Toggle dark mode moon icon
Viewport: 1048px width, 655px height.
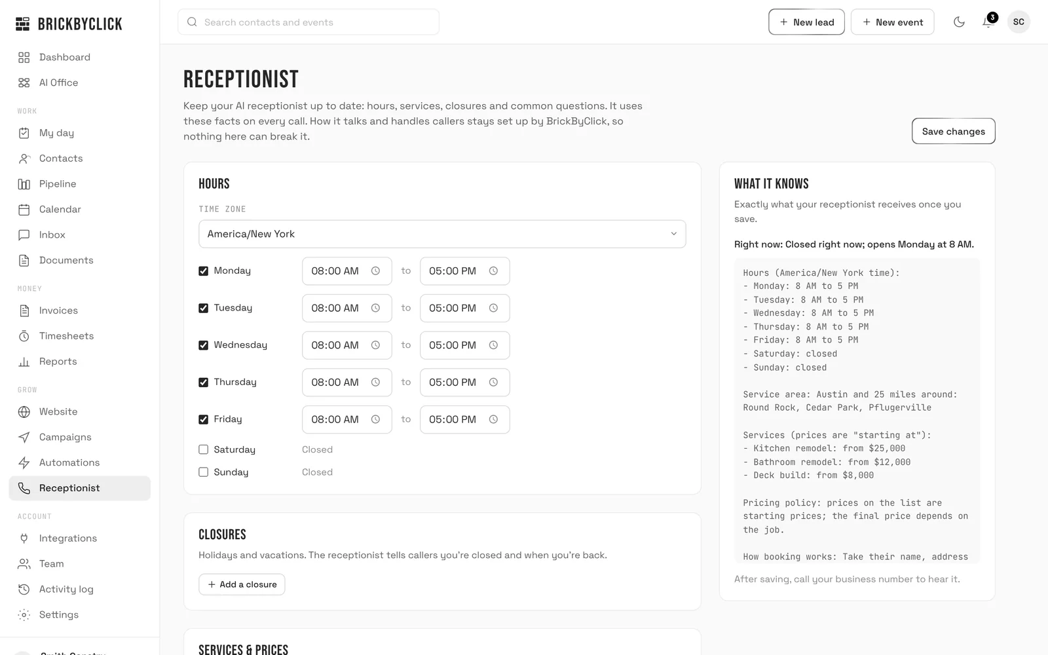pyautogui.click(x=959, y=22)
